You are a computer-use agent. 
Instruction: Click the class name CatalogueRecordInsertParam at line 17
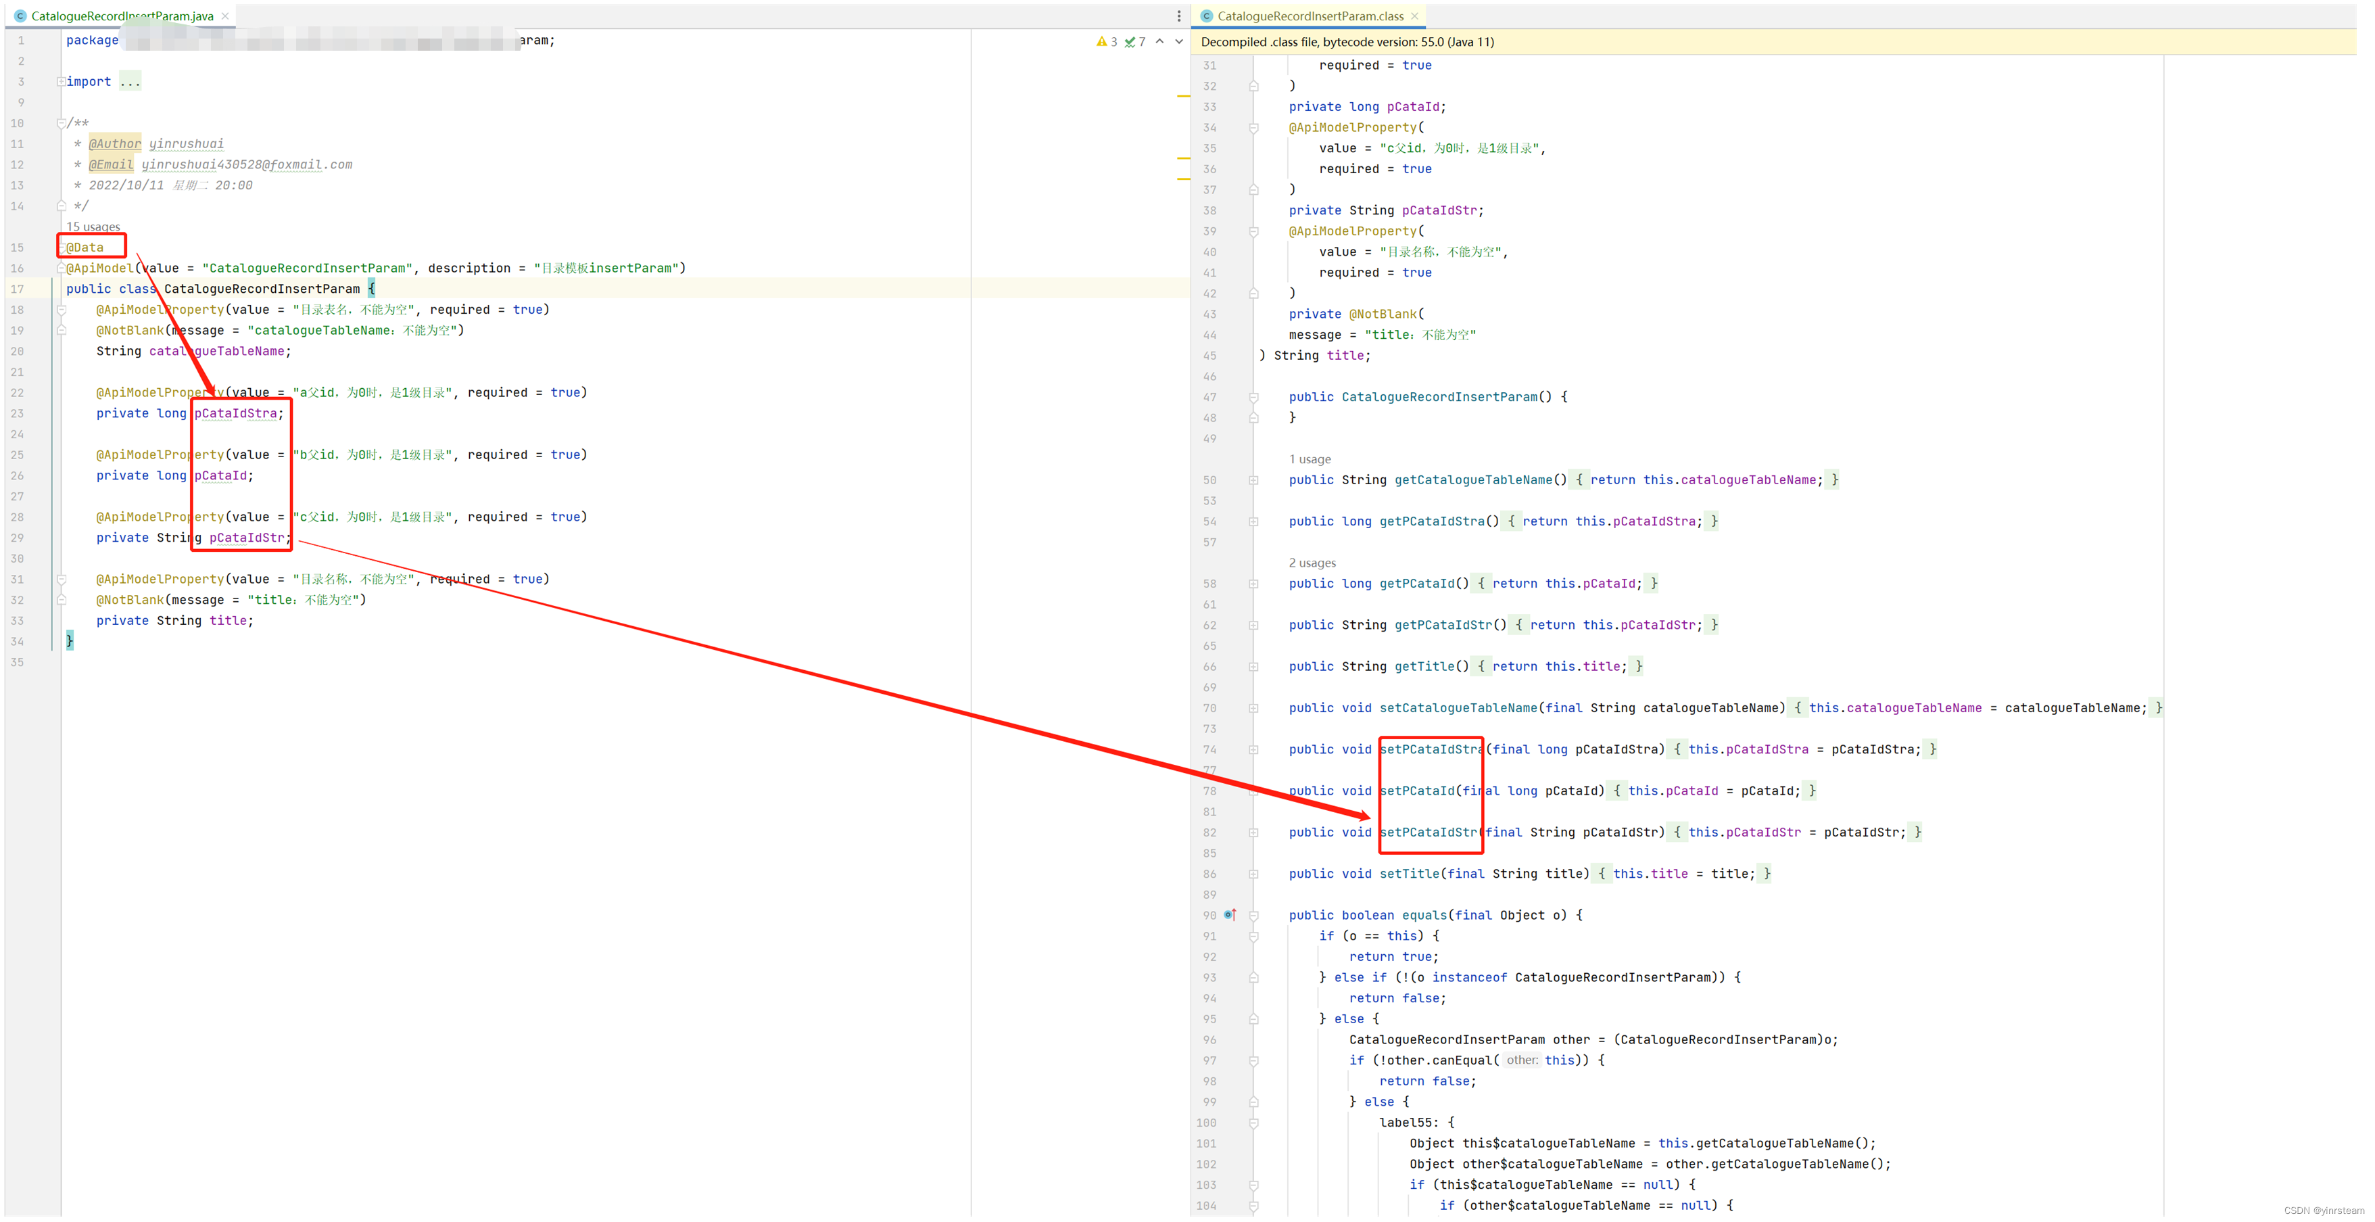pos(262,289)
